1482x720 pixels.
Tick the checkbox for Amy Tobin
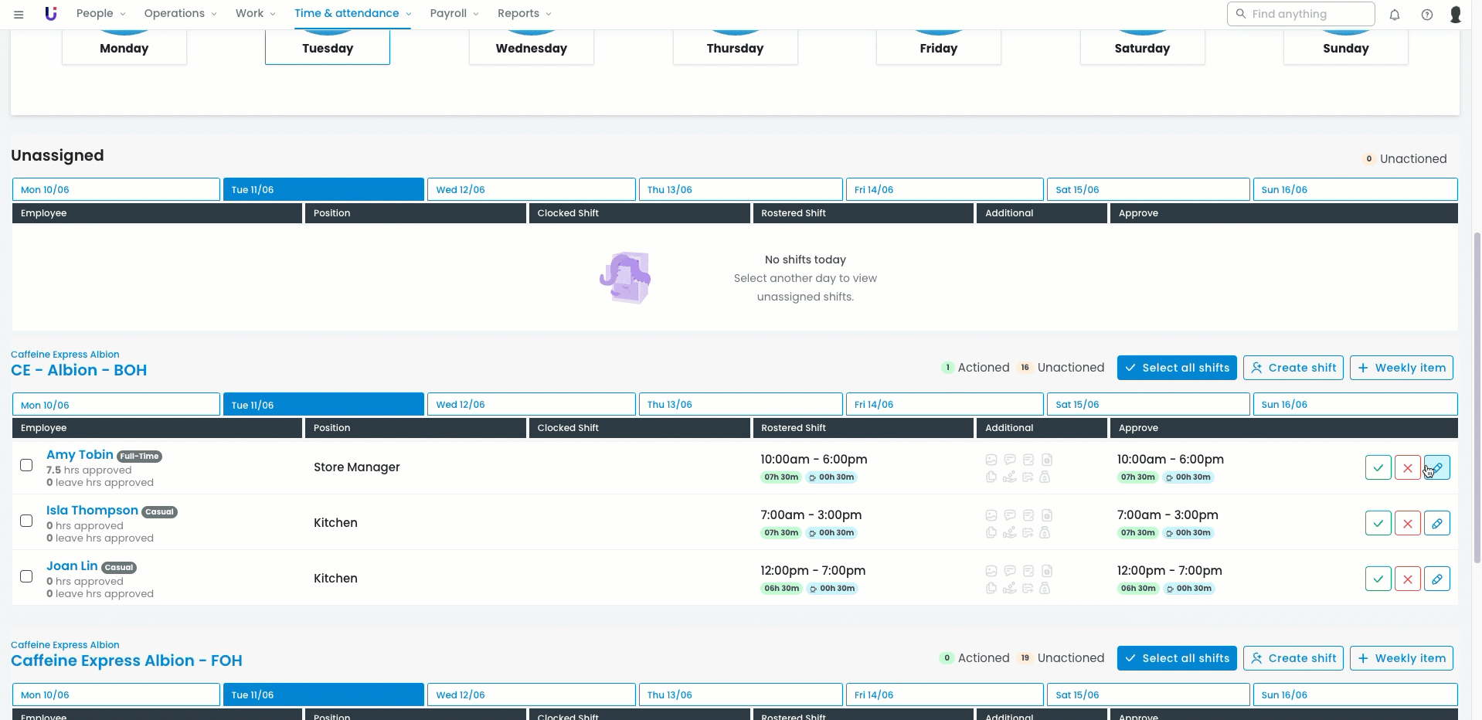coord(26,465)
